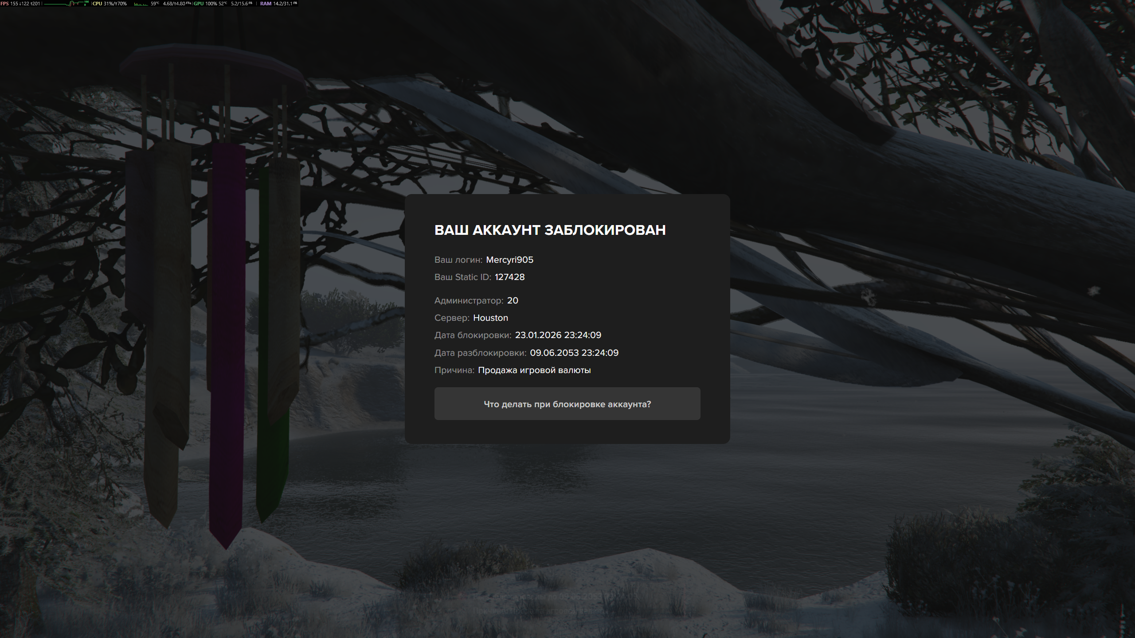
Task: Click the CPU temperature 59°C reading
Action: tap(155, 4)
